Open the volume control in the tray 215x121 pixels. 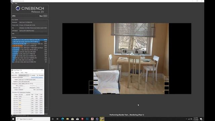pos(191,119)
